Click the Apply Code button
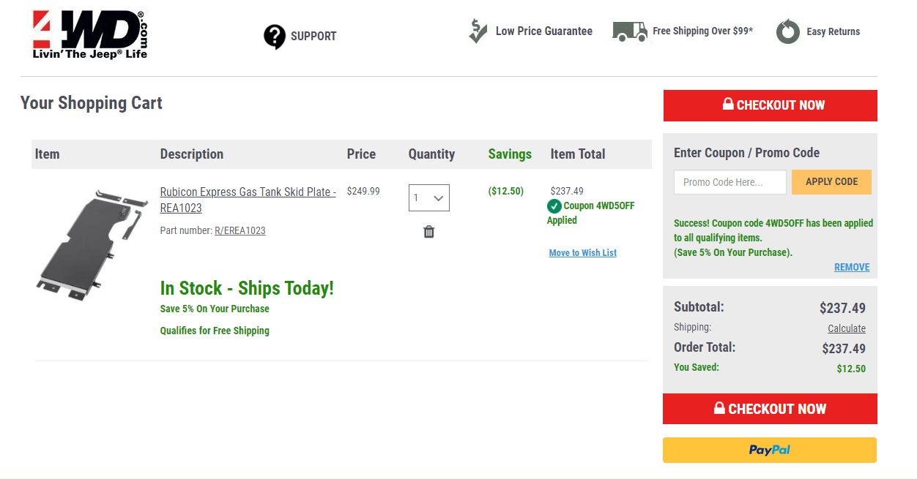This screenshot has height=479, width=917. pos(831,182)
